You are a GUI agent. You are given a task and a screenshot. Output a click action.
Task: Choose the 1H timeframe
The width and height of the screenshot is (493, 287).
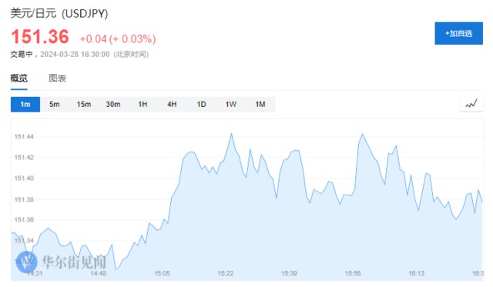(143, 104)
